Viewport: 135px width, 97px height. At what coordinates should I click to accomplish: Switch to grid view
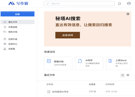128,75
